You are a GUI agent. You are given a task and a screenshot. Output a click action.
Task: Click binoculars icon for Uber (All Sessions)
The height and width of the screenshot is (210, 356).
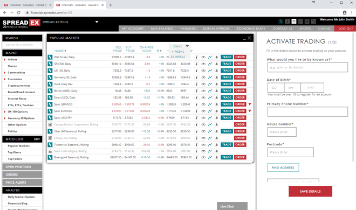point(203,131)
